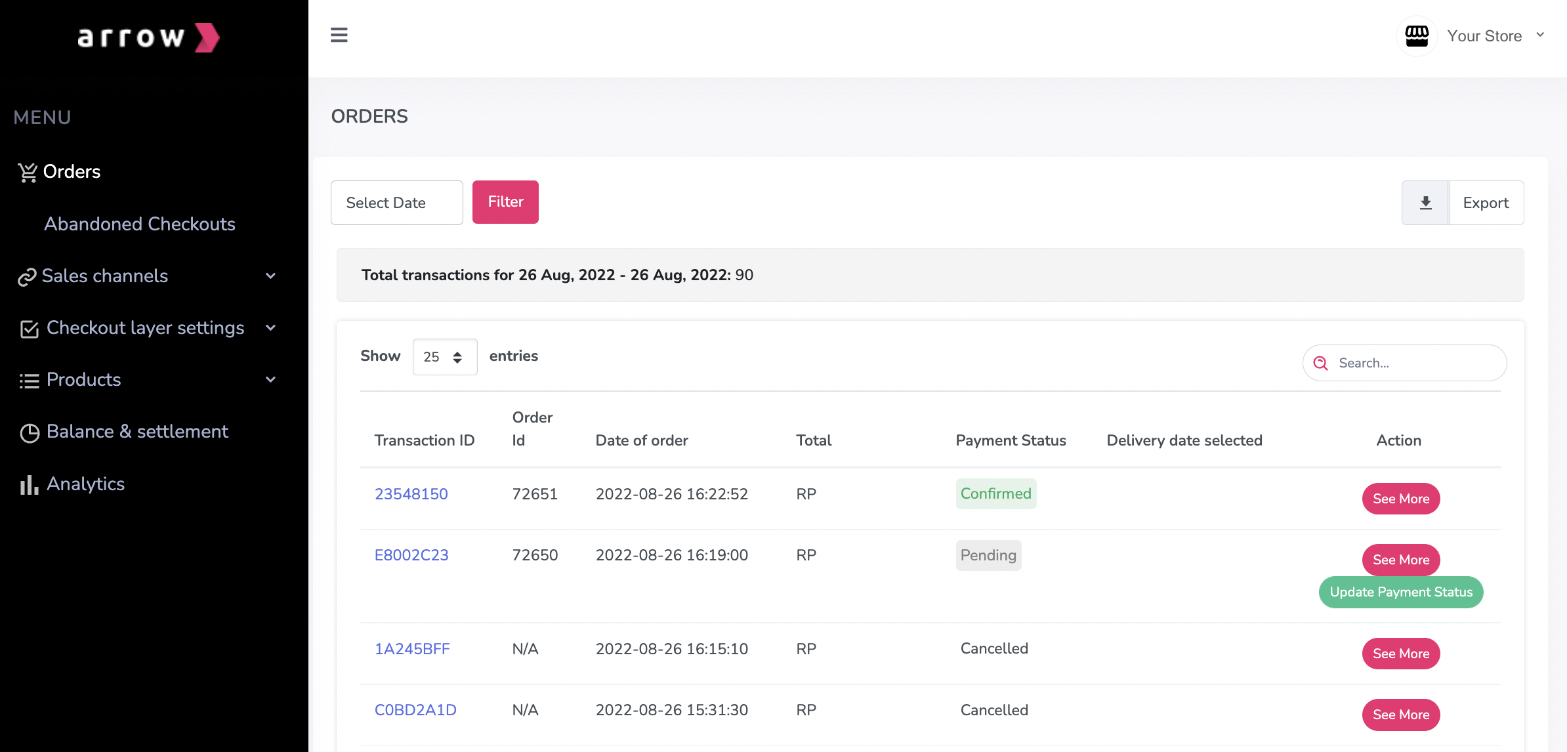This screenshot has width=1567, height=752.
Task: Open Your Store account dropdown
Action: click(1540, 35)
